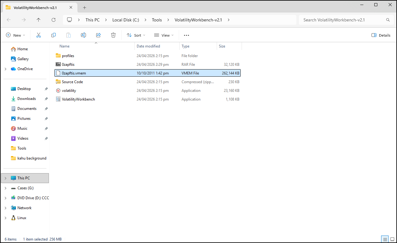This screenshot has height=243, width=397.
Task: Click the search magnifier icon
Action: point(388,20)
